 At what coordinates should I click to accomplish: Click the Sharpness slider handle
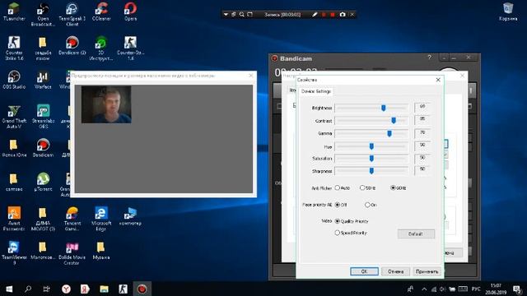tap(371, 171)
